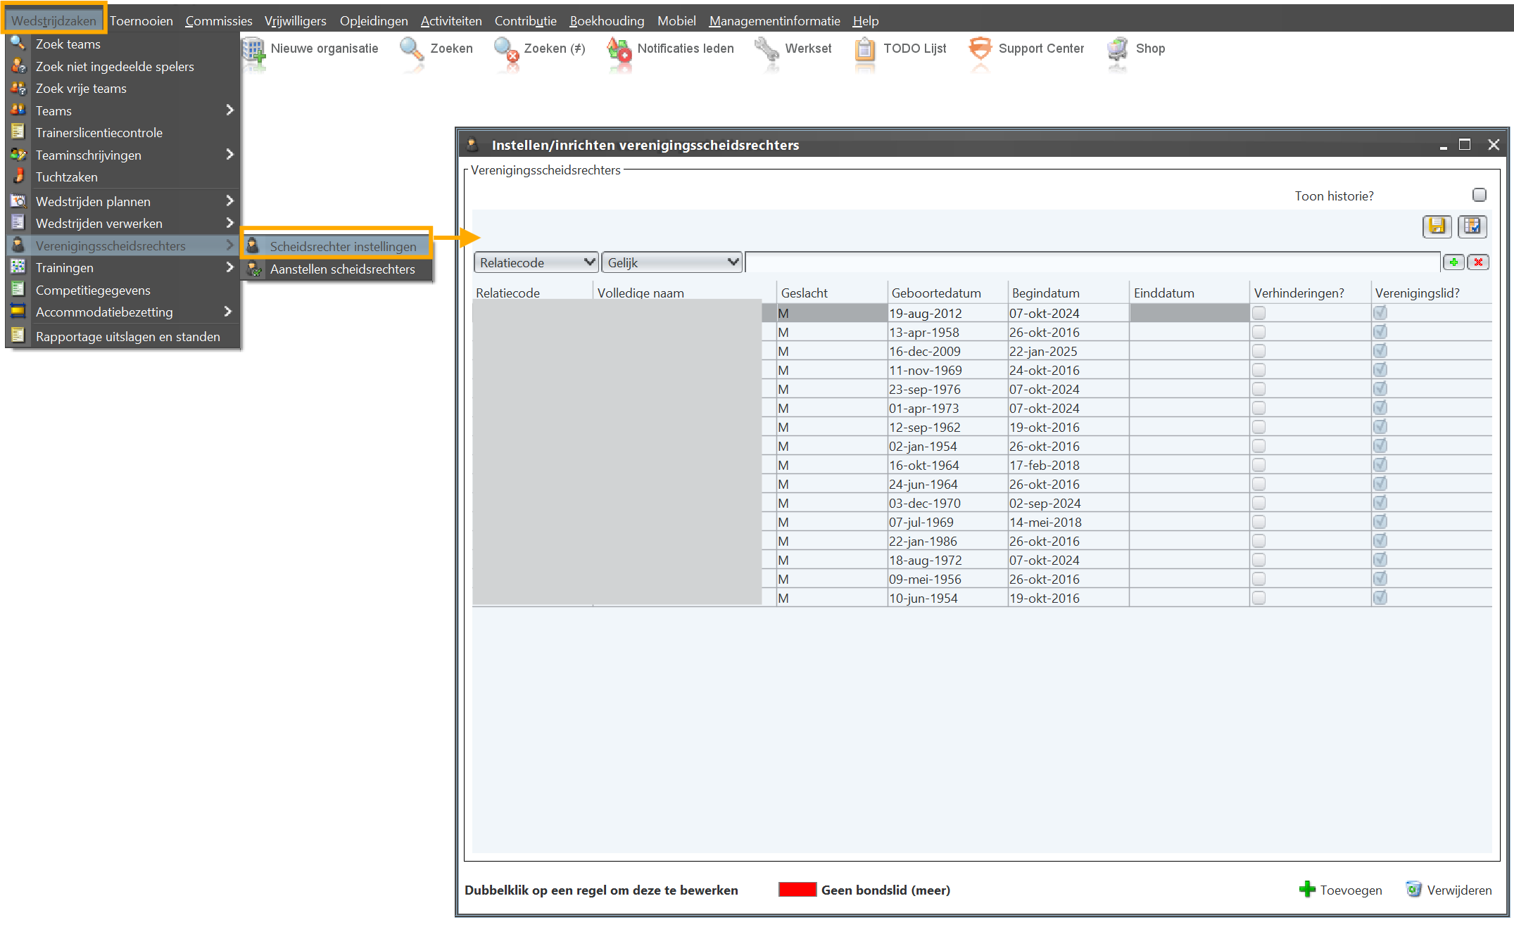The image size is (1514, 927).
Task: Toggle Verenigingslid checkbox in second row
Action: coord(1380,332)
